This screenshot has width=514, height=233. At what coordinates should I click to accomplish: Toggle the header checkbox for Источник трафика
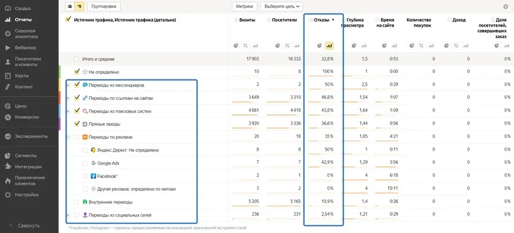[68, 19]
